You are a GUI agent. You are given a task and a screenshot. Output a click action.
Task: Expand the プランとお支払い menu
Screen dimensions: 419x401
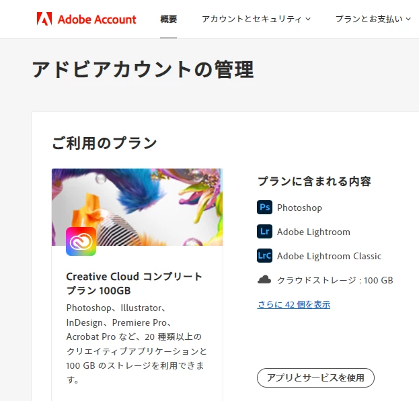(x=373, y=19)
